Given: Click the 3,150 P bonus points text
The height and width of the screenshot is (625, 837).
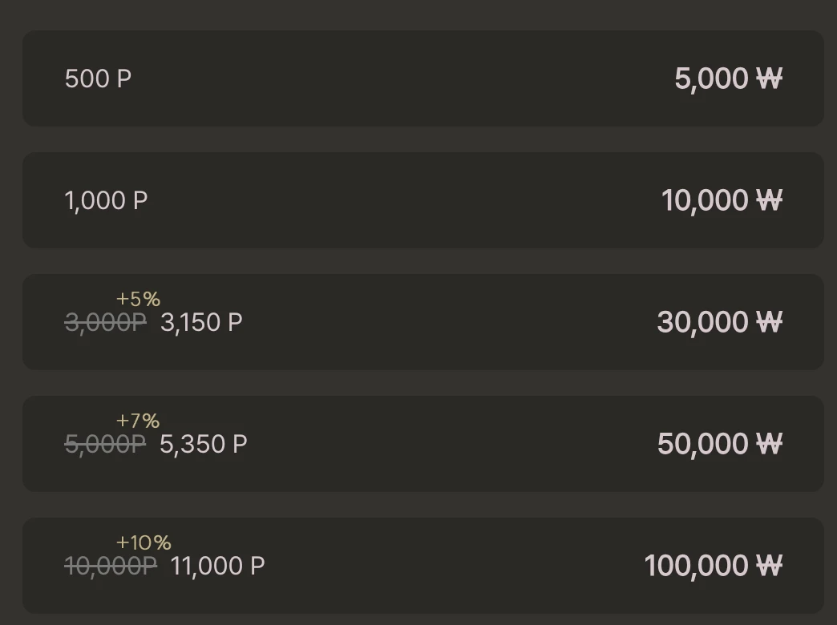Looking at the screenshot, I should pyautogui.click(x=202, y=322).
